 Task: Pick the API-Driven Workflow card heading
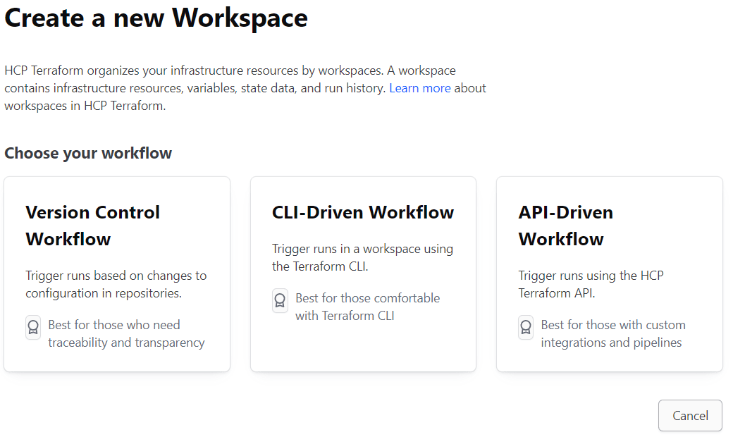566,226
